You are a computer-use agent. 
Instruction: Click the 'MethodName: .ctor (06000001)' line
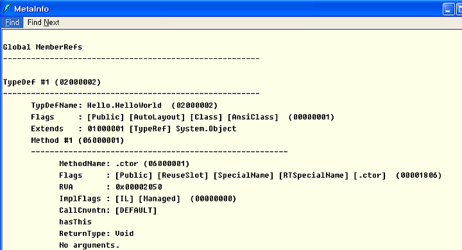124,163
